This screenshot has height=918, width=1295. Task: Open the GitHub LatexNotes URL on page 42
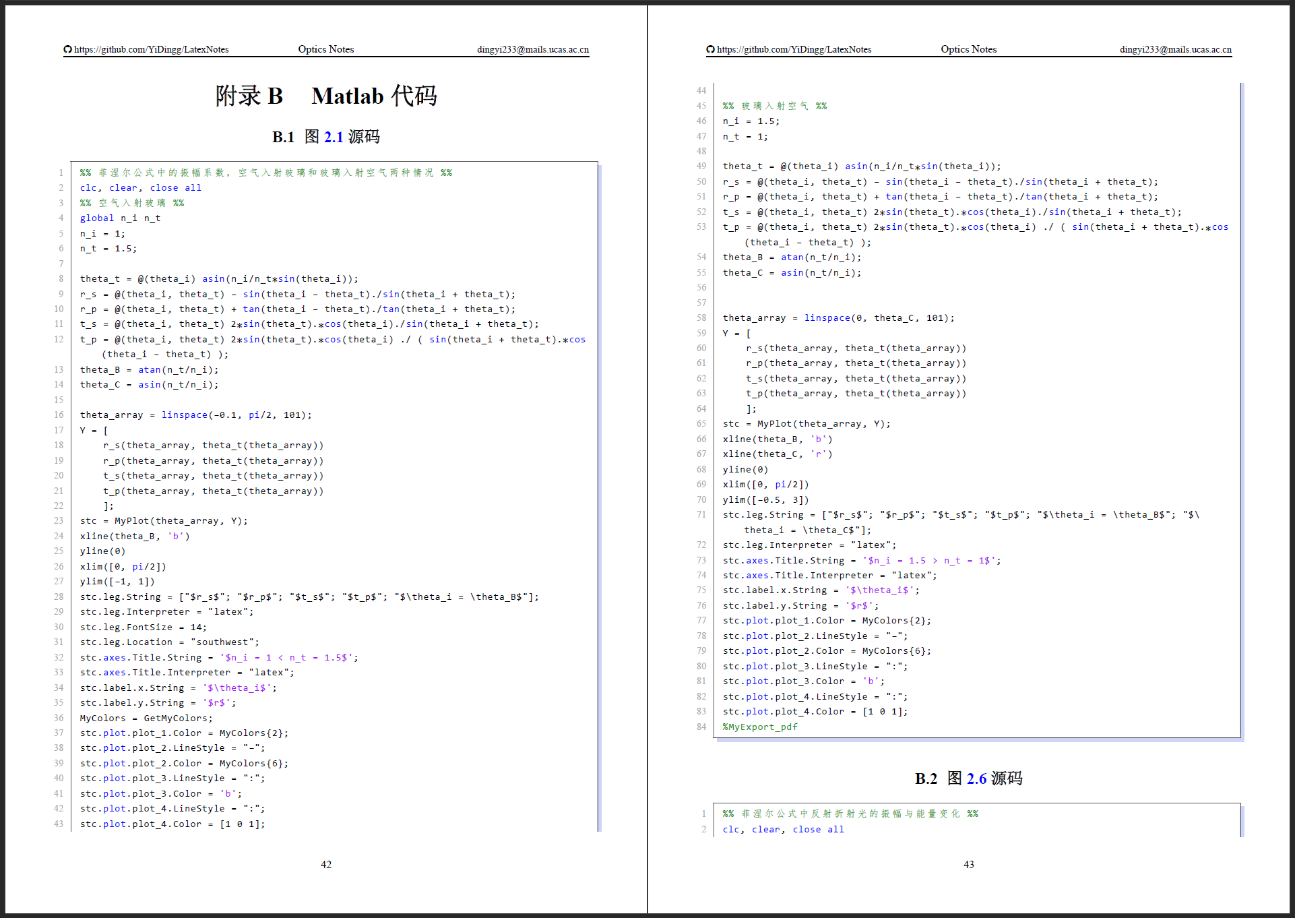pyautogui.click(x=151, y=49)
